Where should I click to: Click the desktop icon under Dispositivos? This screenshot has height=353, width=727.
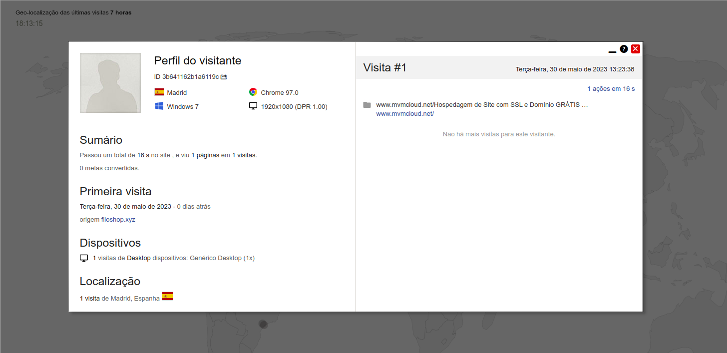pos(84,258)
